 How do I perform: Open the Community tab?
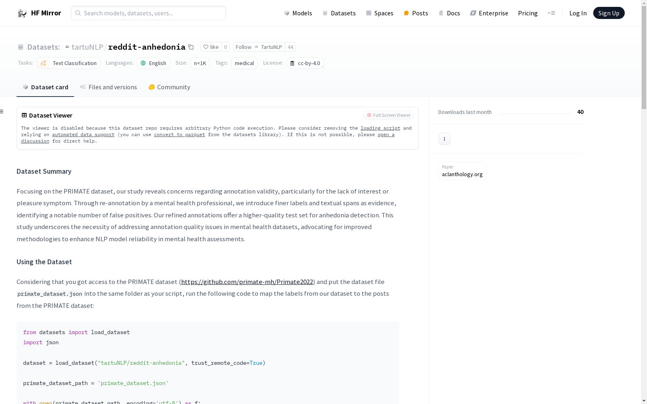point(169,87)
